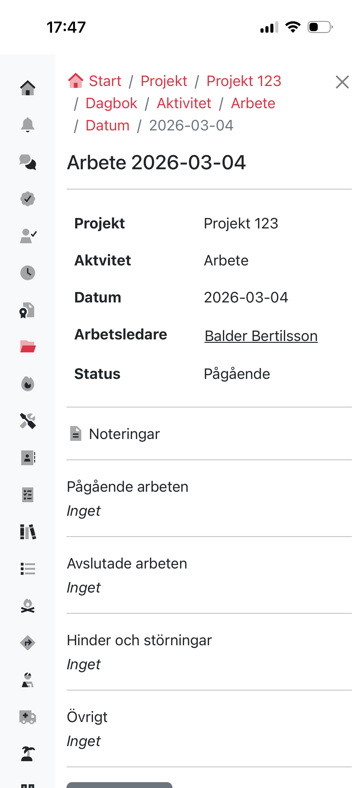Open Balder Bertilsson profile link
This screenshot has height=788, width=363.
(x=261, y=336)
